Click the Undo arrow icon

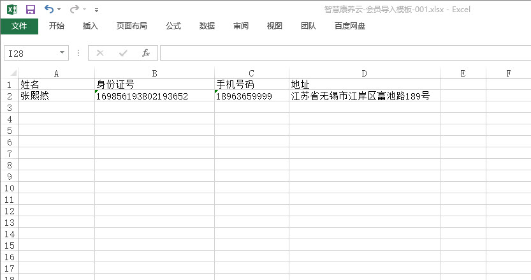point(49,10)
